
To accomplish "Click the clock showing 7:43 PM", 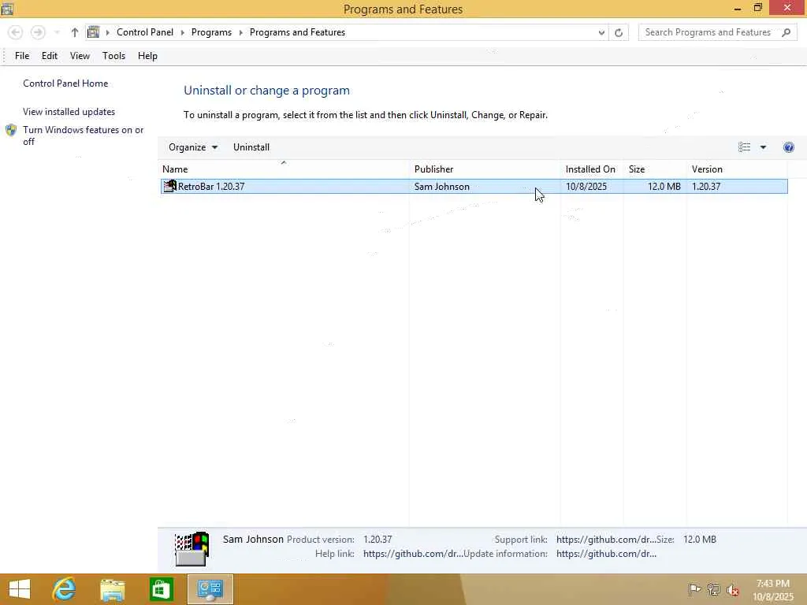I will 773,590.
